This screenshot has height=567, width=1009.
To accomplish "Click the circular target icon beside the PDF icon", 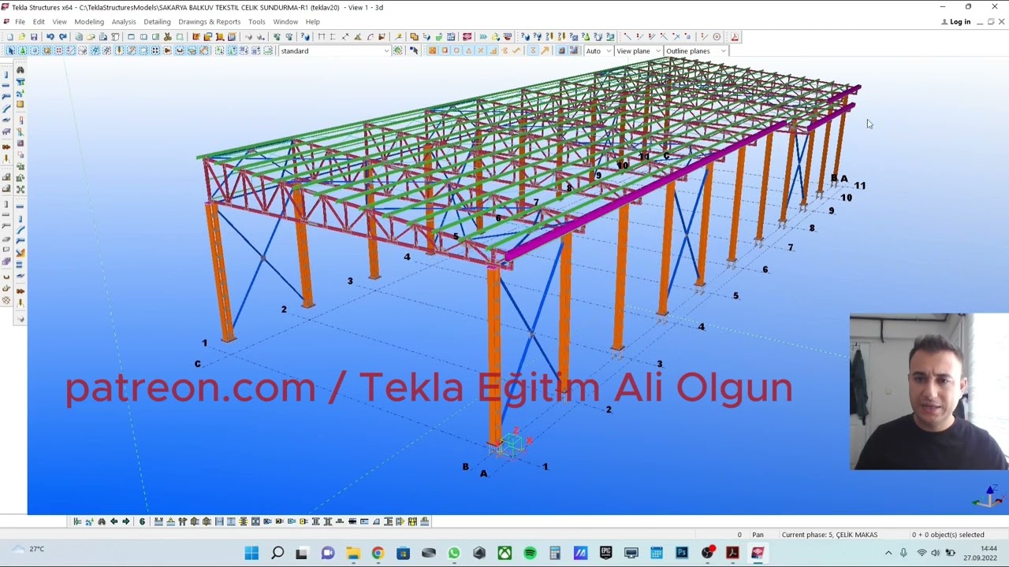I will coord(717,36).
